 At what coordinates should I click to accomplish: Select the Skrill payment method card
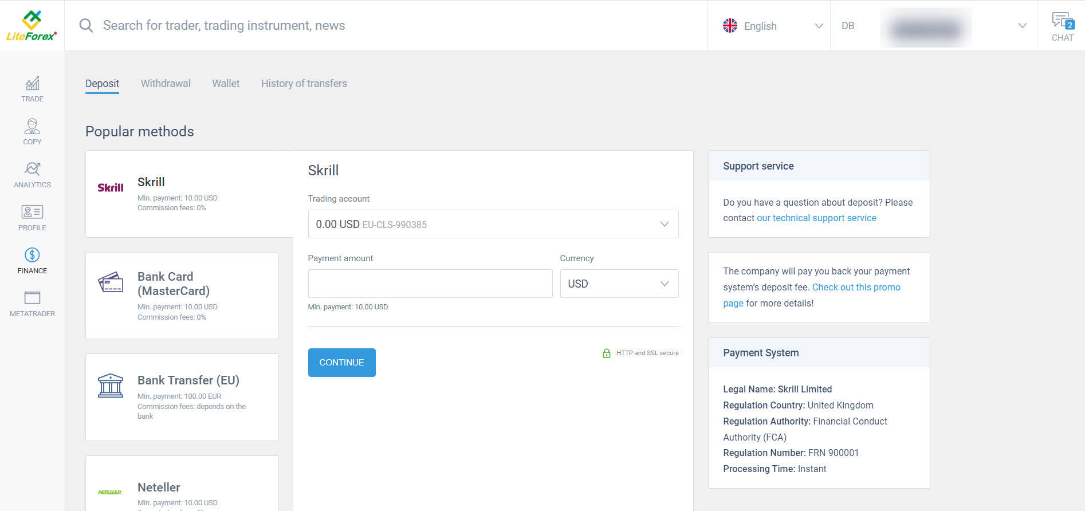pos(189,194)
